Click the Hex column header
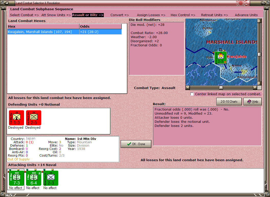 tap(43, 26)
